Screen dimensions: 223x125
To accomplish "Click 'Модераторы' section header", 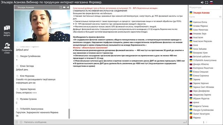I will (195, 7).
